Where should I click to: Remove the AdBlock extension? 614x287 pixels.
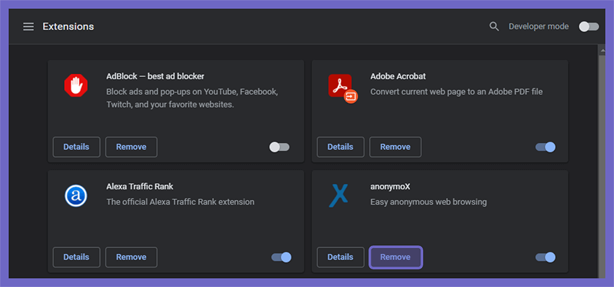131,147
